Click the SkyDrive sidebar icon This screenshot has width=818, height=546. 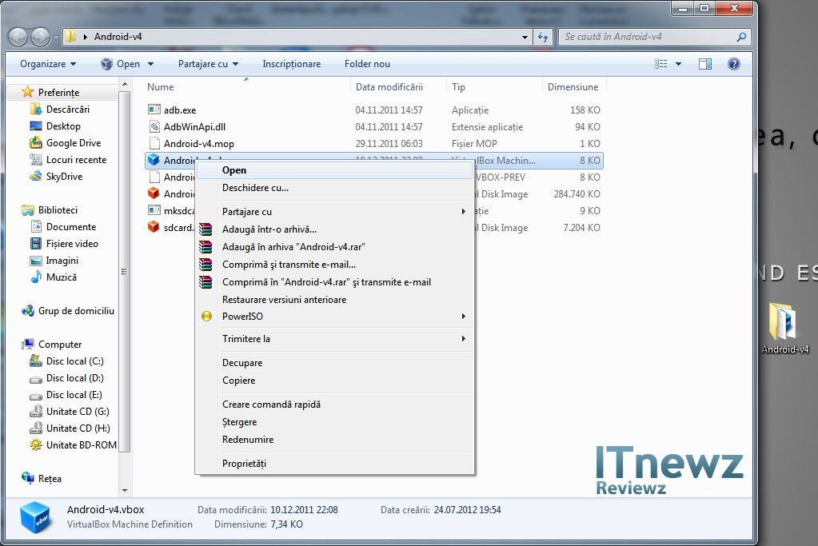36,177
